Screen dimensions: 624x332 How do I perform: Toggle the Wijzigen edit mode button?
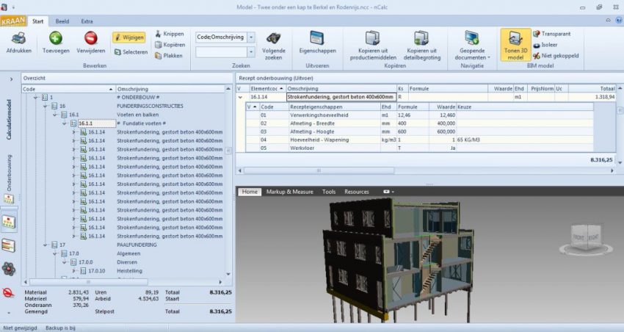pyautogui.click(x=129, y=37)
